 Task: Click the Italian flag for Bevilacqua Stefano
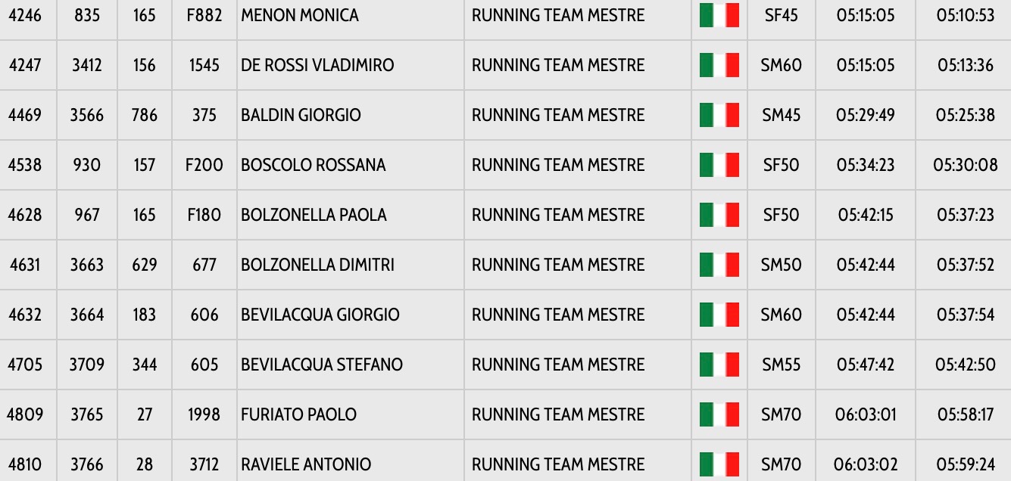click(x=719, y=365)
